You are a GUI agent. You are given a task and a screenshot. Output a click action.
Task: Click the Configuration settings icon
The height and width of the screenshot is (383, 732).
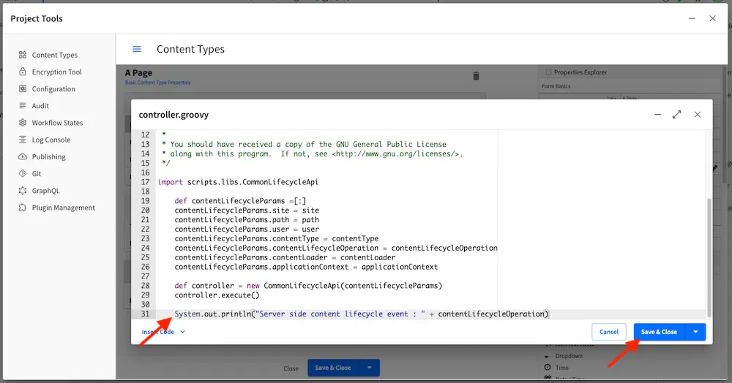point(23,88)
